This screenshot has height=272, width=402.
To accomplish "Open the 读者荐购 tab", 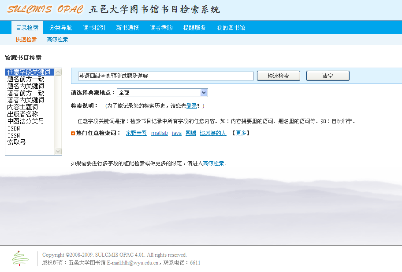I will click(161, 28).
